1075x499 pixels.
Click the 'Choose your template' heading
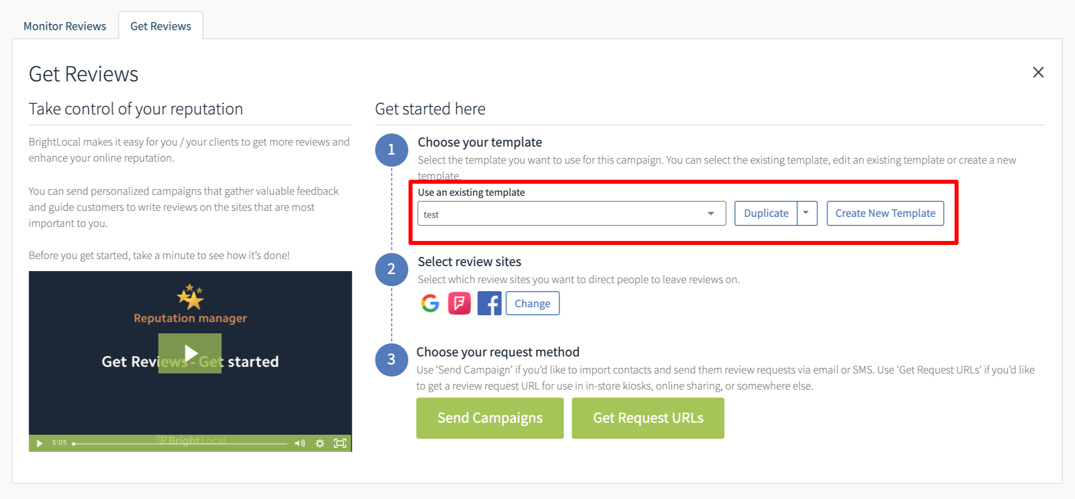click(480, 142)
